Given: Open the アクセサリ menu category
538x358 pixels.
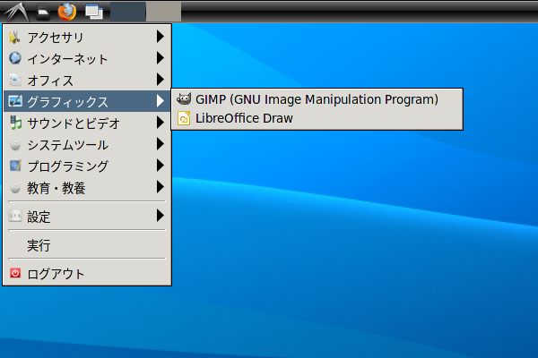Looking at the screenshot, I should [x=87, y=37].
